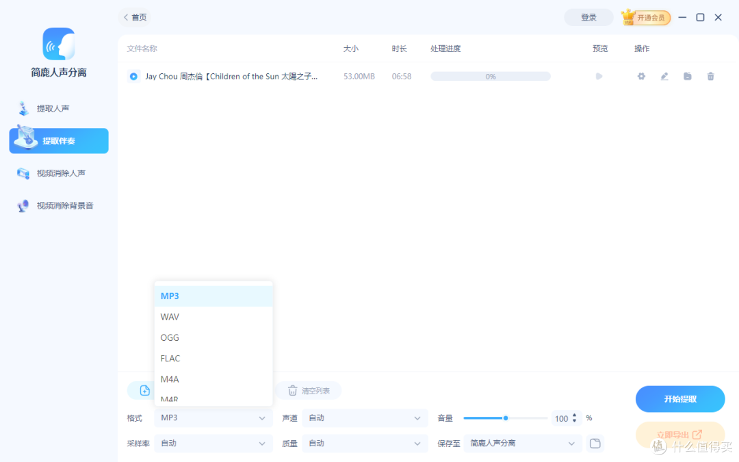Click the 文件名称 column header
This screenshot has height=462, width=739.
[142, 49]
